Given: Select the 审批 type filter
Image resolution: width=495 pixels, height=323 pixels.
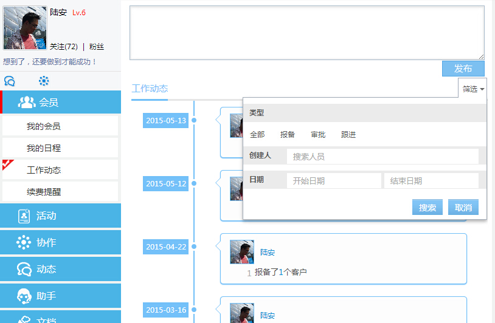Looking at the screenshot, I should pyautogui.click(x=318, y=135).
